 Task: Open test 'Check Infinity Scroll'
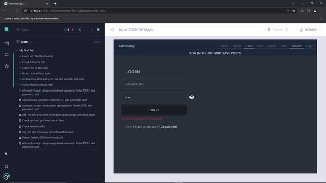coord(33,62)
